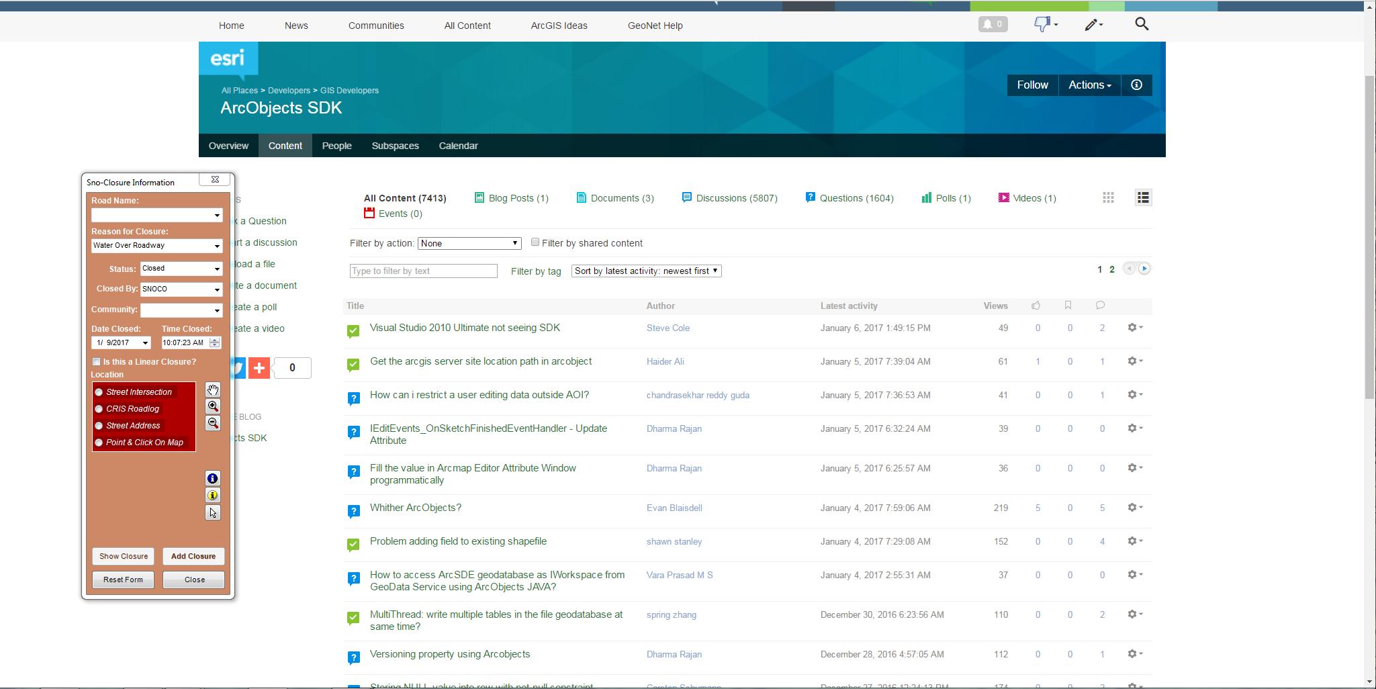Viewport: 1376px width, 689px height.
Task: Click the Twitter share button
Action: pos(239,368)
